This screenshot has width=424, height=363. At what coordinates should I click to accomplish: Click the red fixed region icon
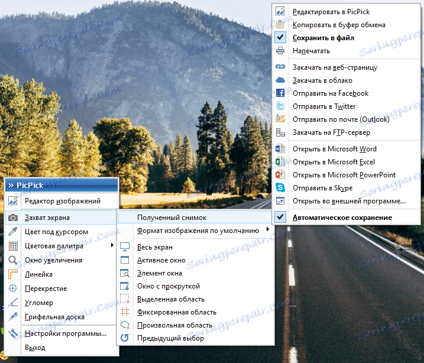click(125, 312)
